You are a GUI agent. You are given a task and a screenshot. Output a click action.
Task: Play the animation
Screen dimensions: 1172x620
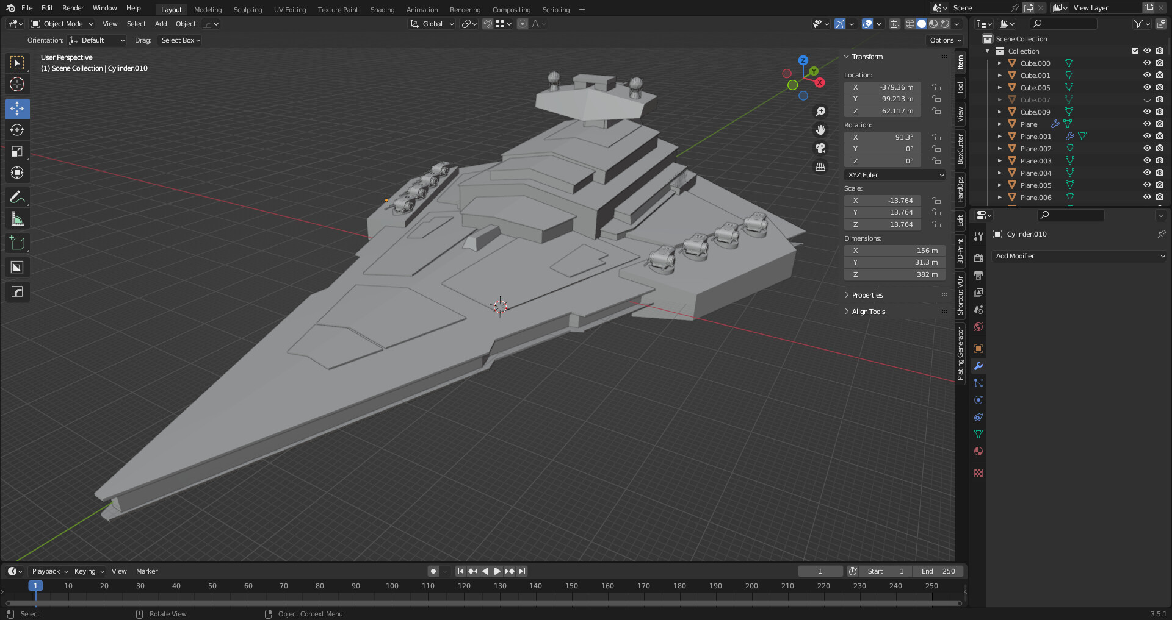tap(497, 571)
